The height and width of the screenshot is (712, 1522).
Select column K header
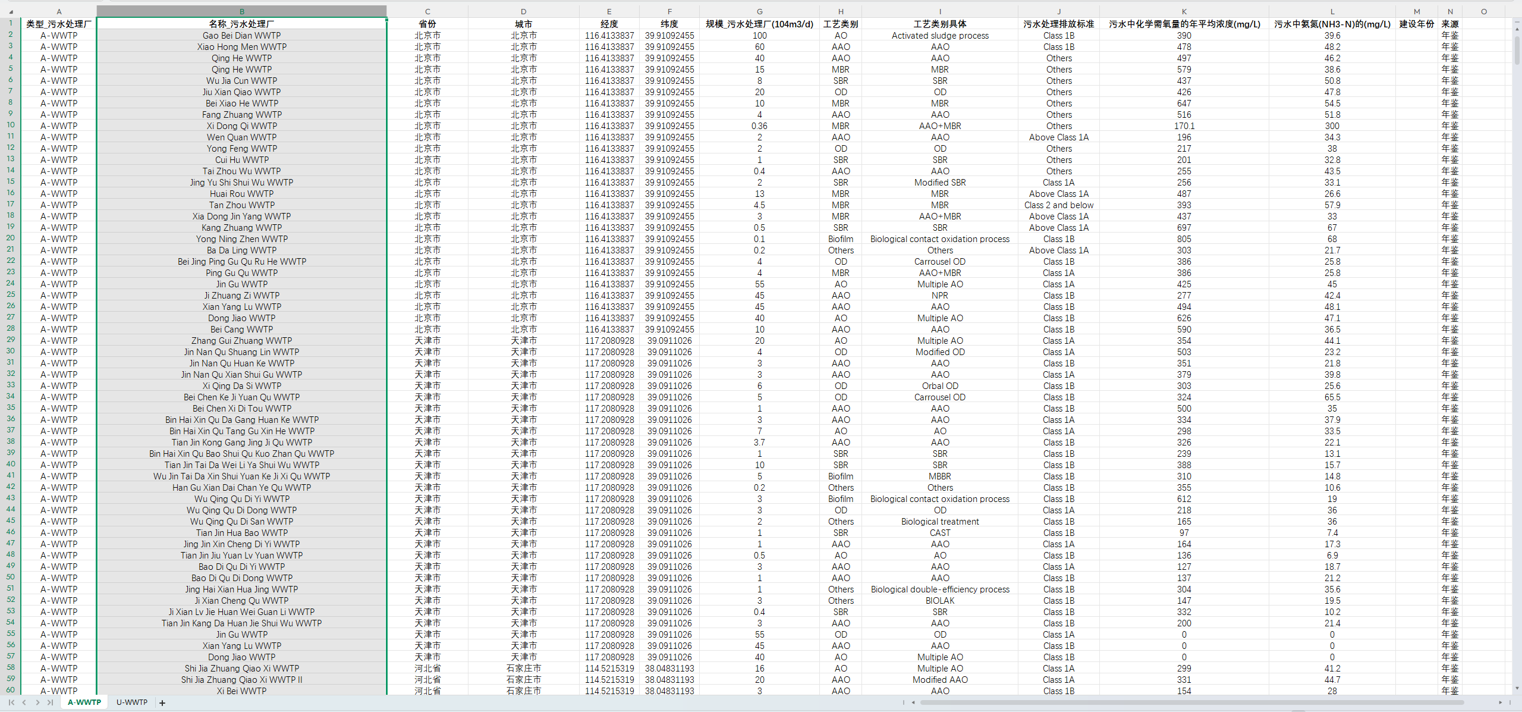pos(1184,11)
